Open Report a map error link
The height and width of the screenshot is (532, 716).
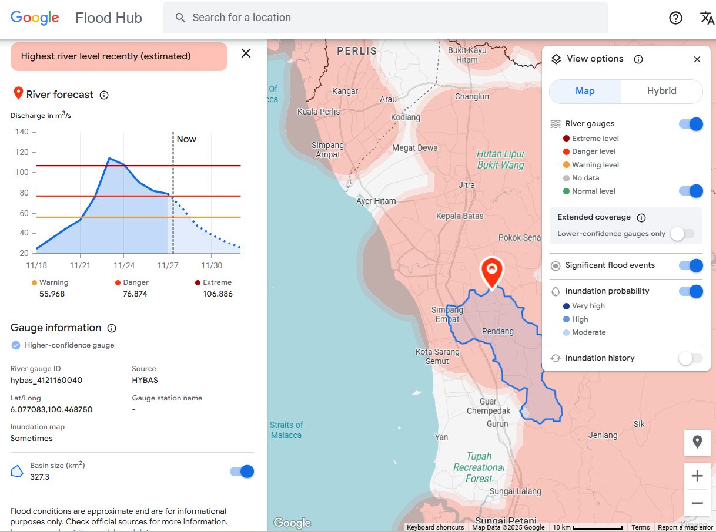coord(685,527)
